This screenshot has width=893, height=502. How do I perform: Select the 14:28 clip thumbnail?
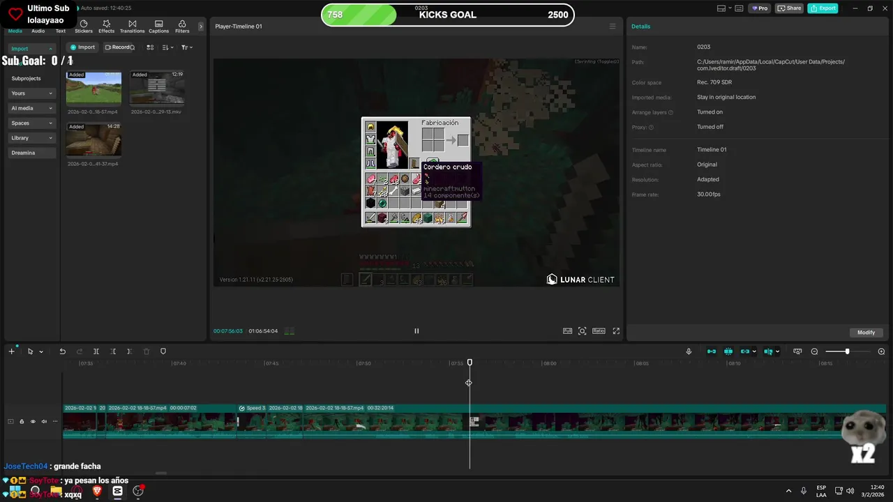click(x=93, y=140)
